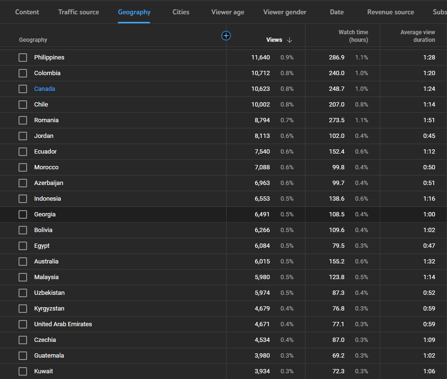Viewport: 447px width, 379px height.
Task: Check the Indonesia row checkbox
Action: 23,199
